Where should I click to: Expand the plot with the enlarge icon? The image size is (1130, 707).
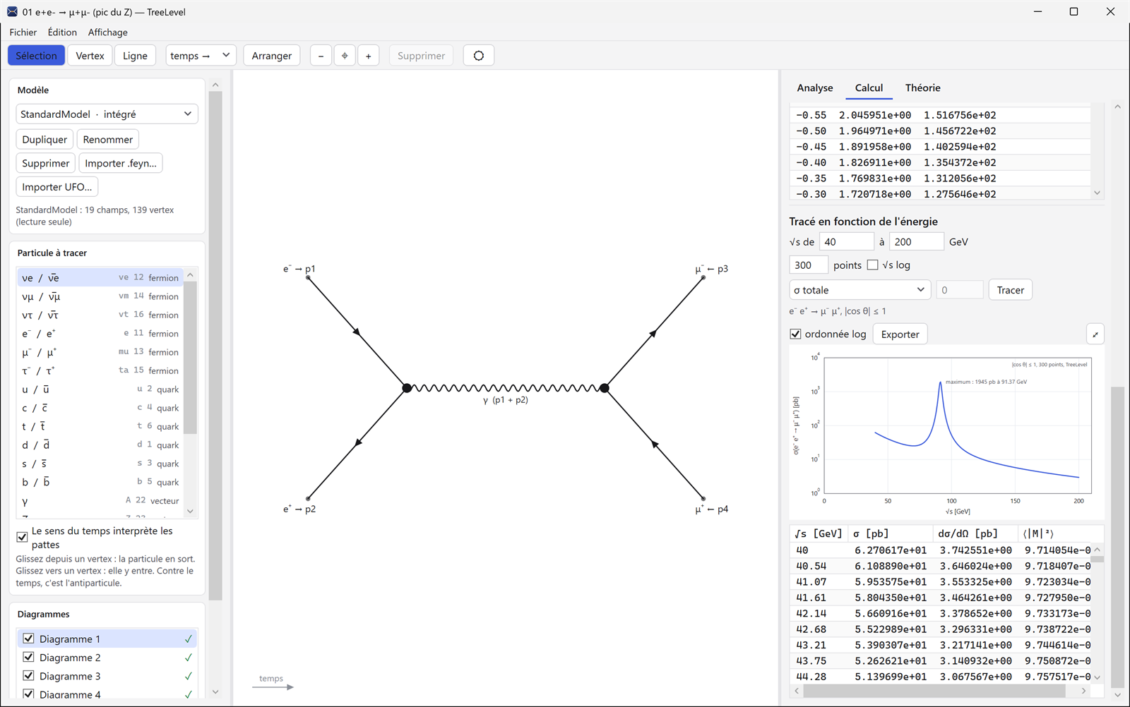pyautogui.click(x=1095, y=334)
